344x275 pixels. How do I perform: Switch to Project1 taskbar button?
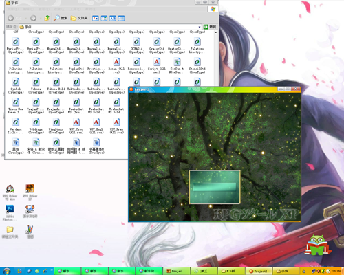pyautogui.click(x=259, y=271)
